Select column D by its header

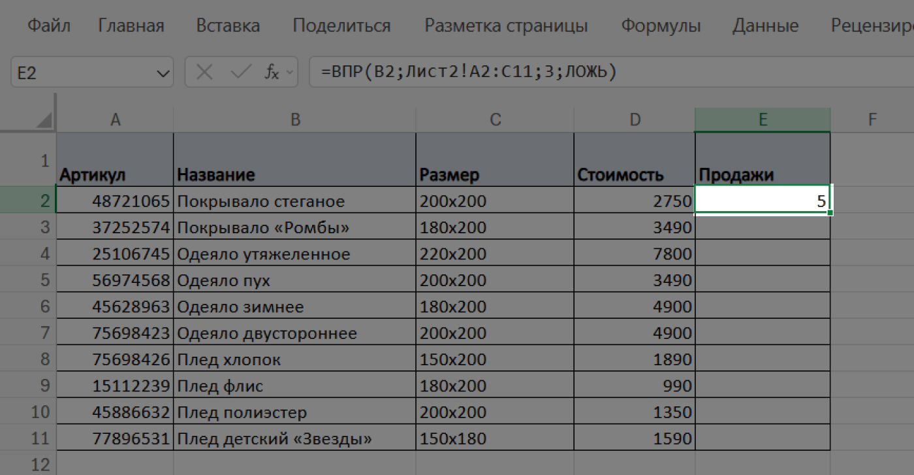635,119
